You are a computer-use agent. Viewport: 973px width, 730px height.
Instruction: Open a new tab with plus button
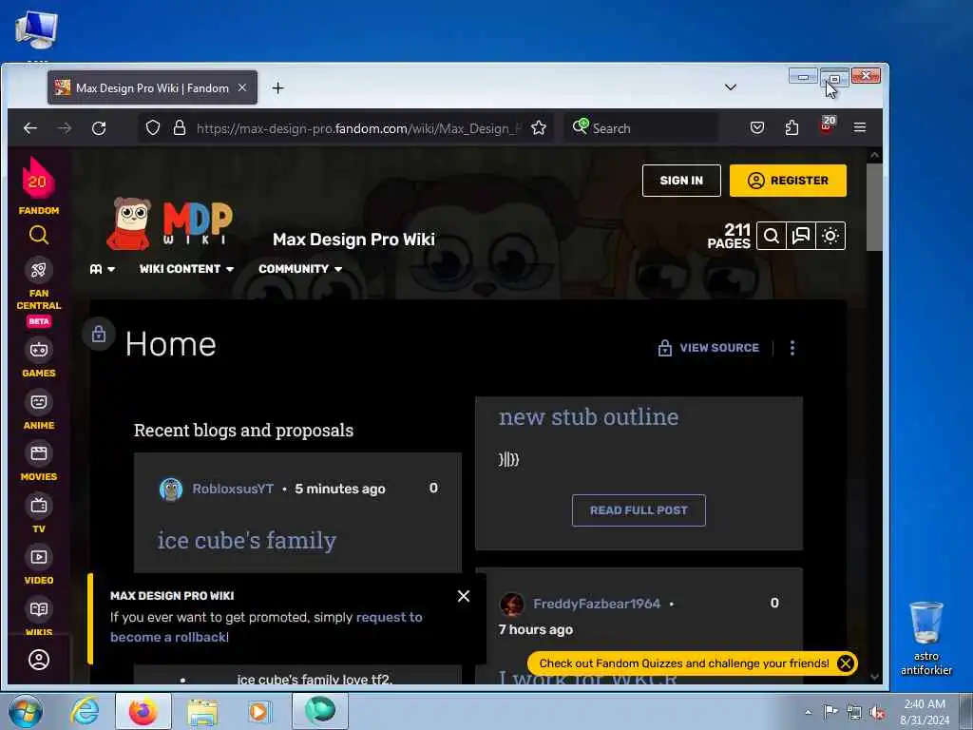point(278,88)
